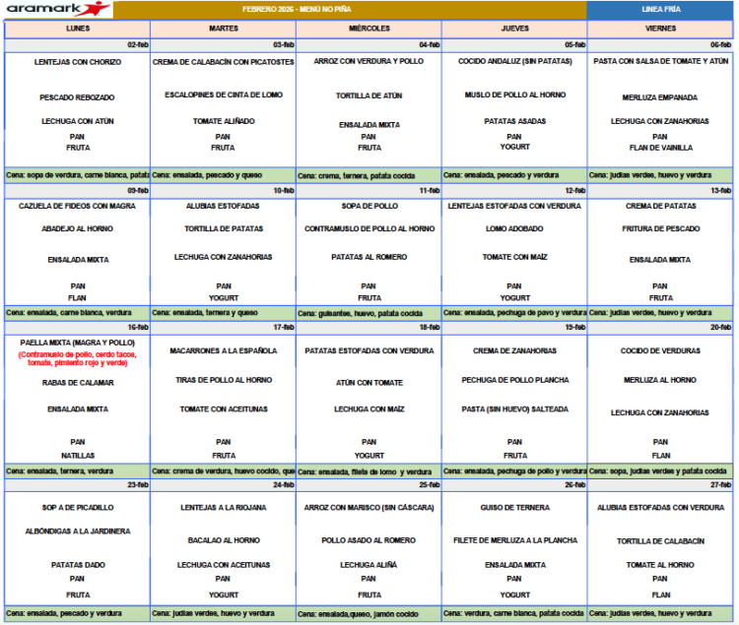Click the Guiso de Ternera dish
The image size is (739, 625).
coord(514,508)
